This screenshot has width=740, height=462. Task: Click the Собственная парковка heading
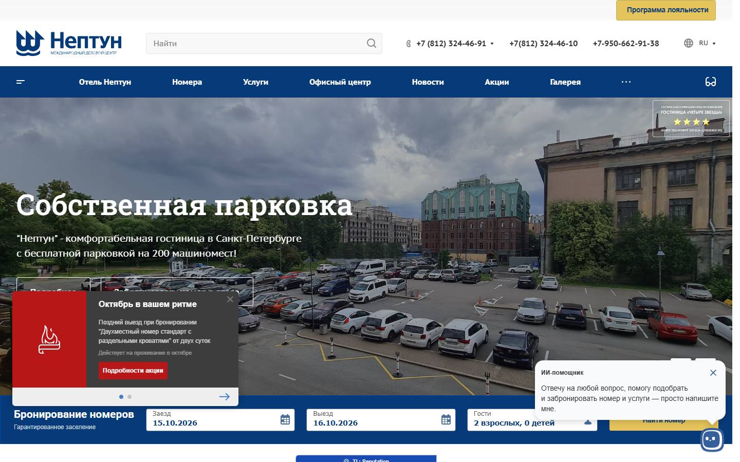click(184, 205)
